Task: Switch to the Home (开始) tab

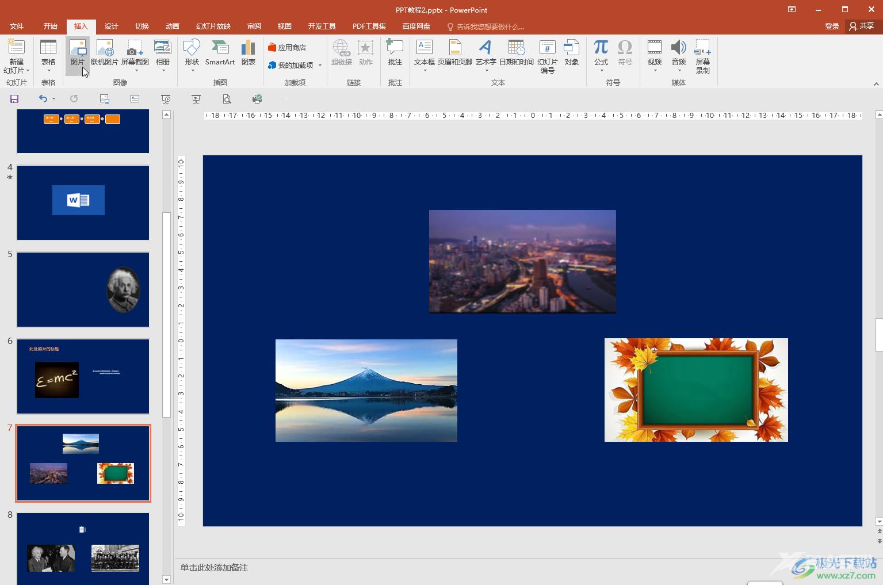Action: pos(51,26)
